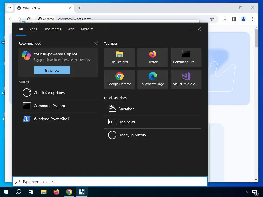Screen dimensions: 263x197
Task: Select the What's New tab
Action: tap(45, 8)
